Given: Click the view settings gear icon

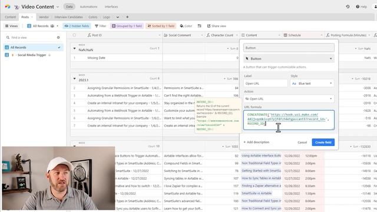Looking at the screenshot, I should pos(58,38).
